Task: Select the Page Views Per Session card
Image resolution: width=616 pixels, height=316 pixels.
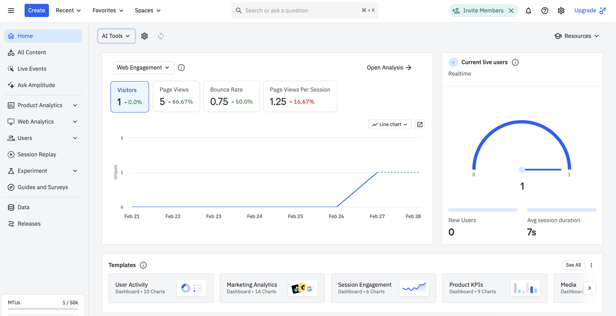Action: [x=300, y=97]
